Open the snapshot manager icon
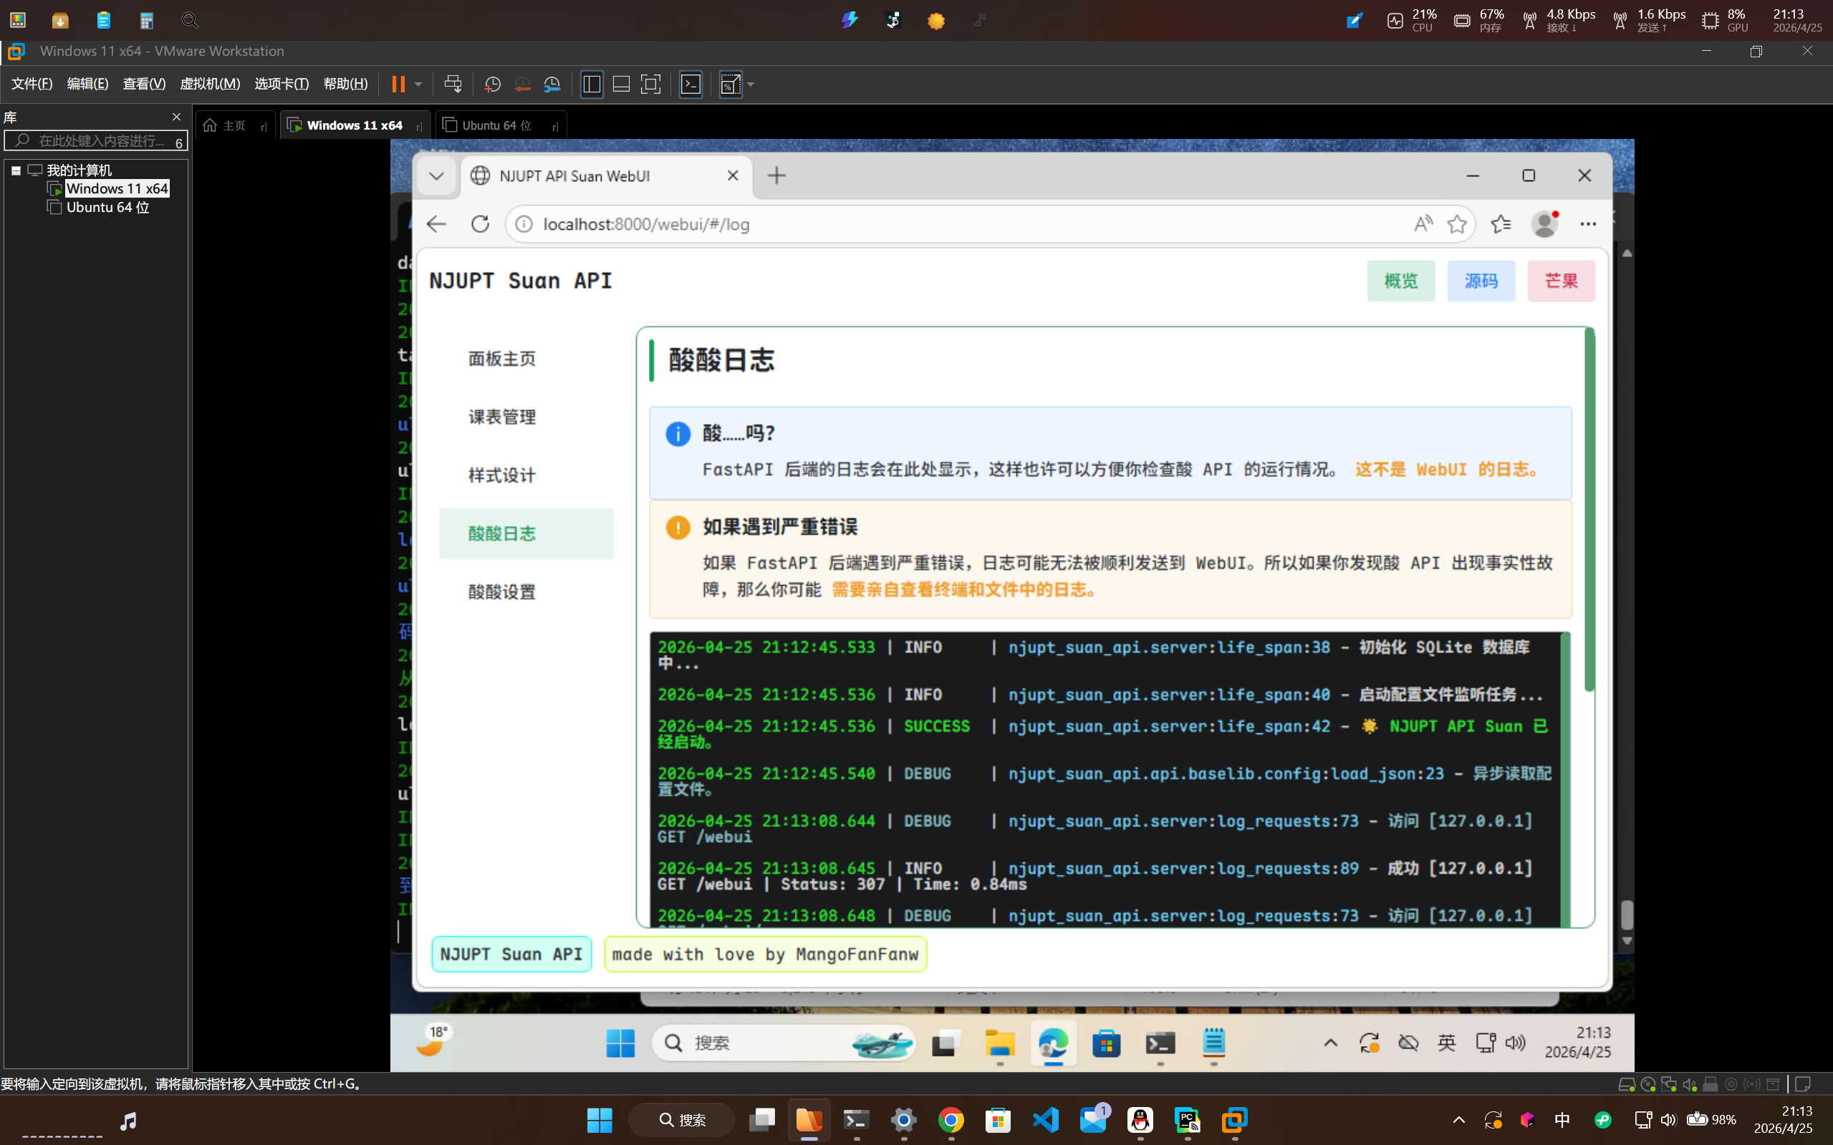The image size is (1833, 1145). coord(552,84)
